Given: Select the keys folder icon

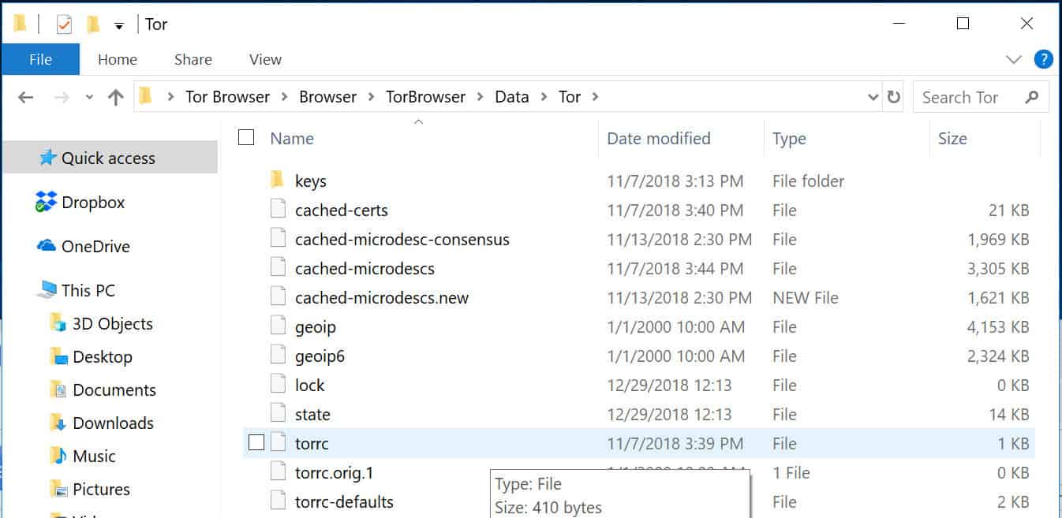Looking at the screenshot, I should [277, 181].
